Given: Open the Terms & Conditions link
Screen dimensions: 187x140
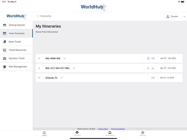Looking at the screenshot, I should tap(118, 129).
